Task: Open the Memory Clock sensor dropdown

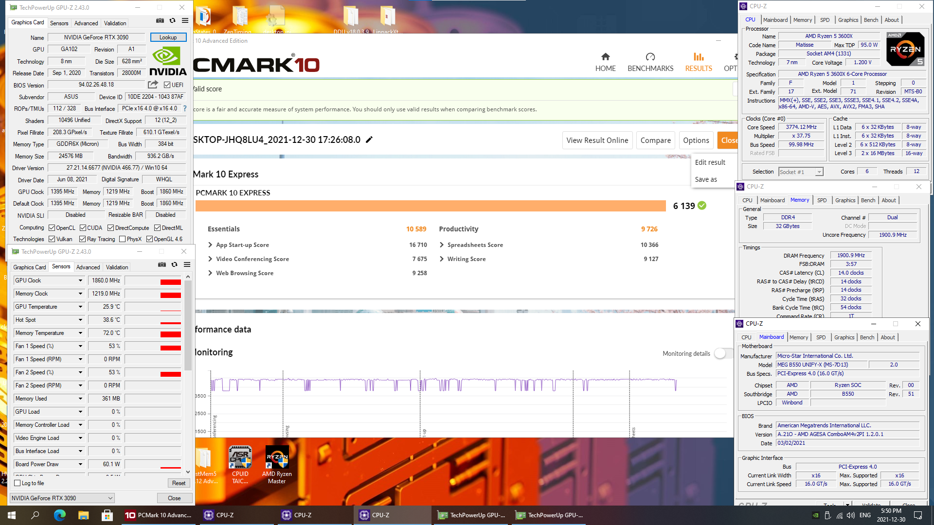Action: click(x=80, y=294)
